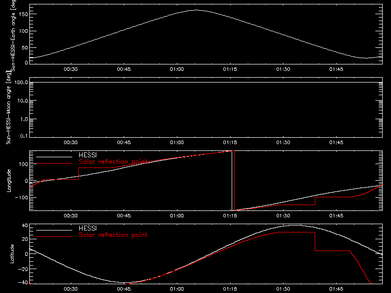Image resolution: width=391 pixels, height=293 pixels.
Task: Click 00:45 under the Latitude plot
Action: pos(124,289)
